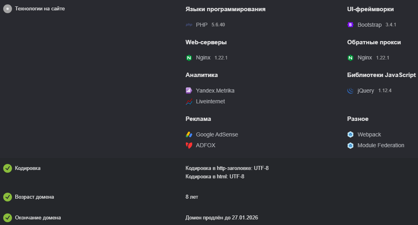Click the Nginx icon under Обратные прокси
The height and width of the screenshot is (225, 418).
click(x=350, y=58)
